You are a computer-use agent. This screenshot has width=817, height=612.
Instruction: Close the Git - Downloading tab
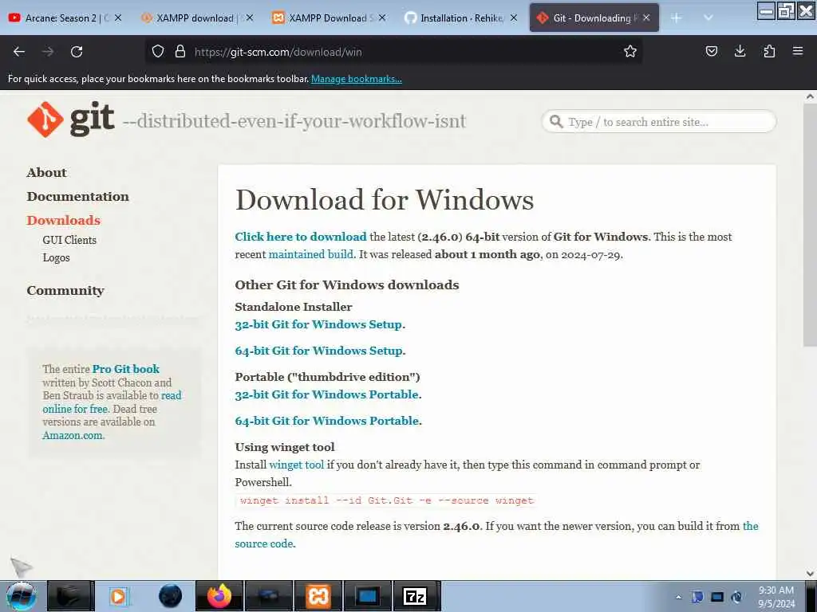646,18
